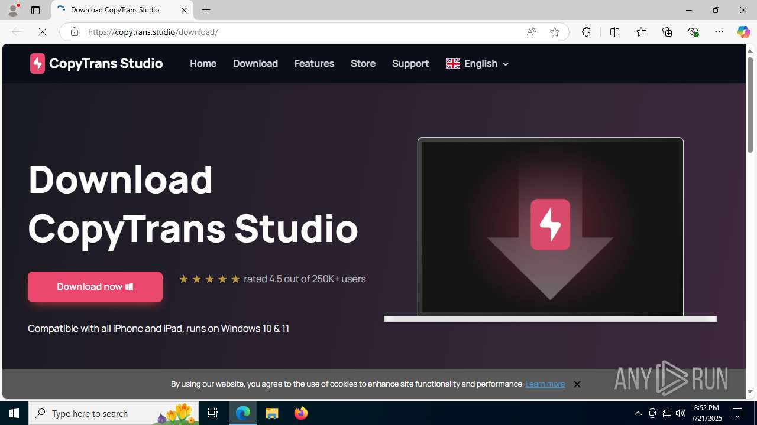Open the Learn more cookie link
757x425 pixels.
click(545, 384)
